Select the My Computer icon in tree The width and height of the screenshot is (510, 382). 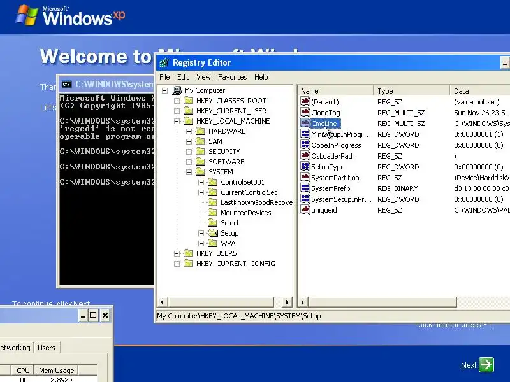pos(177,90)
